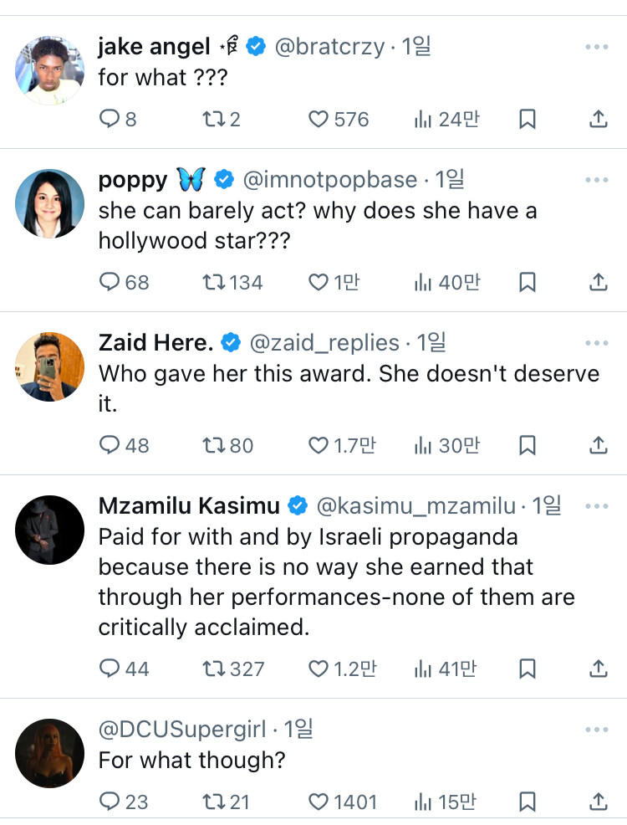Screen dimensions: 627x825
Task: Open Mzamilu Kasimu's profile avatar
Action: [50, 529]
